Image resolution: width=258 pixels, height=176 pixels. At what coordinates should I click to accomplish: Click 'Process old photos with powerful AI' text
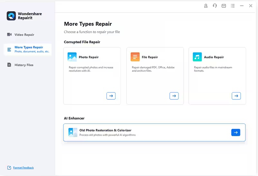(108, 135)
